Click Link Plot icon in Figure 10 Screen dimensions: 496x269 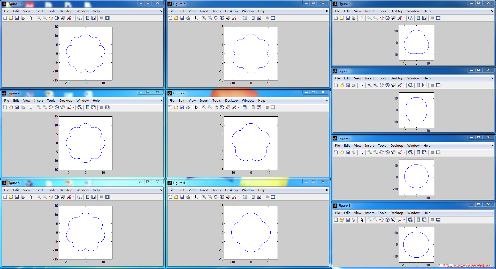80,18
